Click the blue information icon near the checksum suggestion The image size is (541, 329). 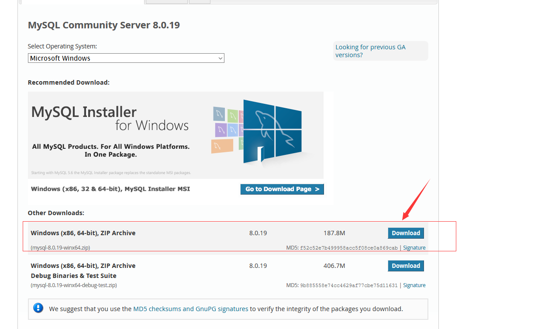38,308
